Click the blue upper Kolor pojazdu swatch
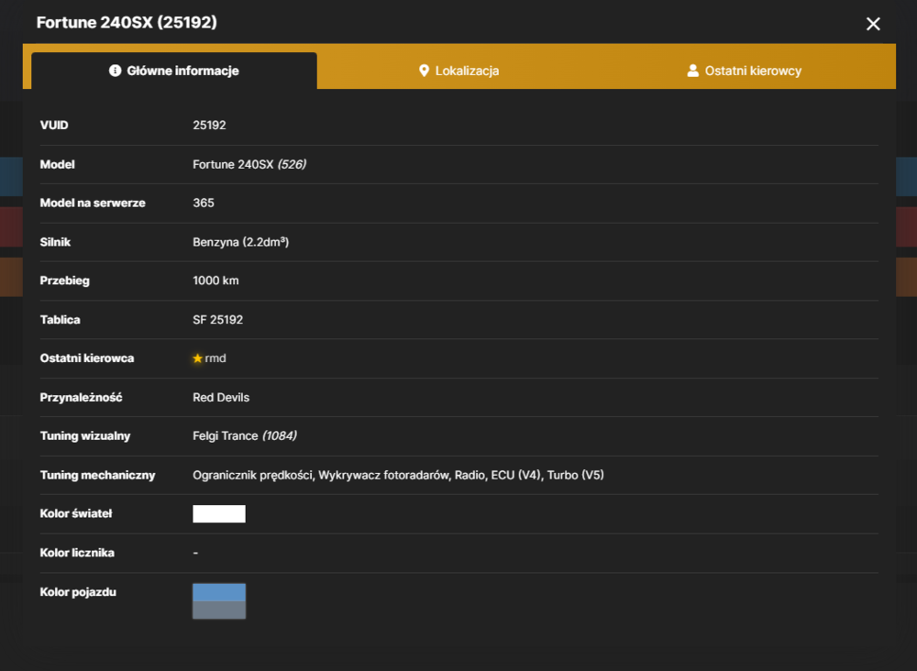 point(219,592)
